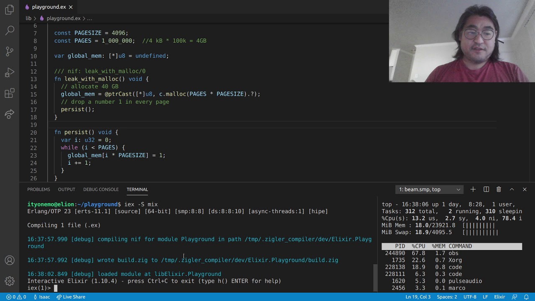535x301 pixels.
Task: Click the 'pulseaudio' process row in top
Action: coord(451,281)
